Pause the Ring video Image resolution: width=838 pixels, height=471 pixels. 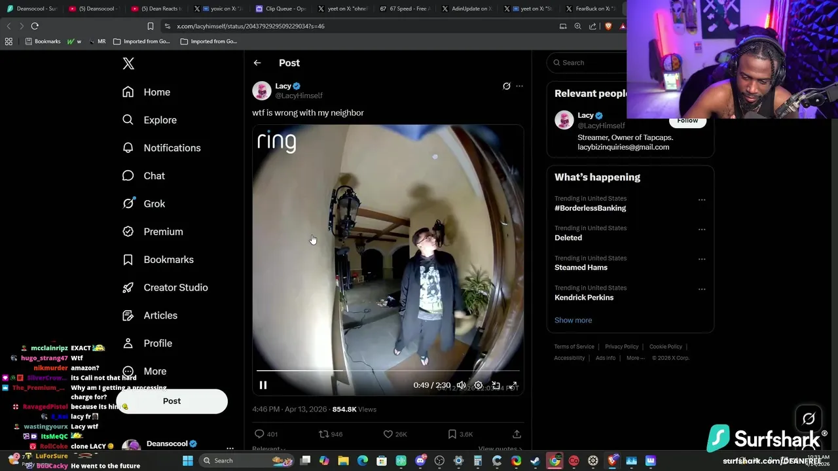[263, 385]
